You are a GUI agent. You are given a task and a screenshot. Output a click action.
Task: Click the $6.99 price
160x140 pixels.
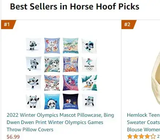13,137
